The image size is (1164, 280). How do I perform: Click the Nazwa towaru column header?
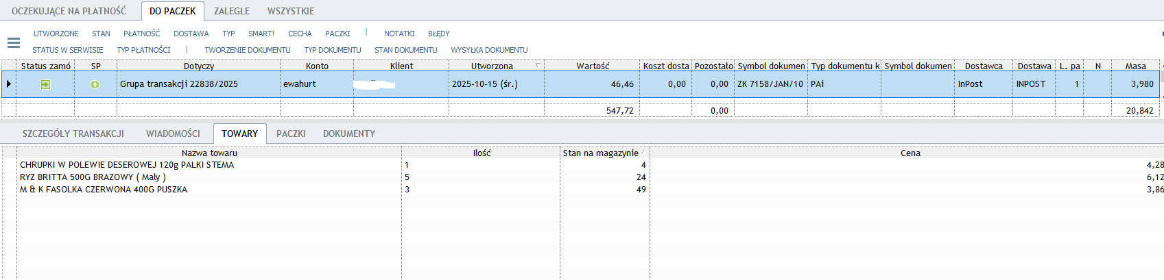click(209, 153)
